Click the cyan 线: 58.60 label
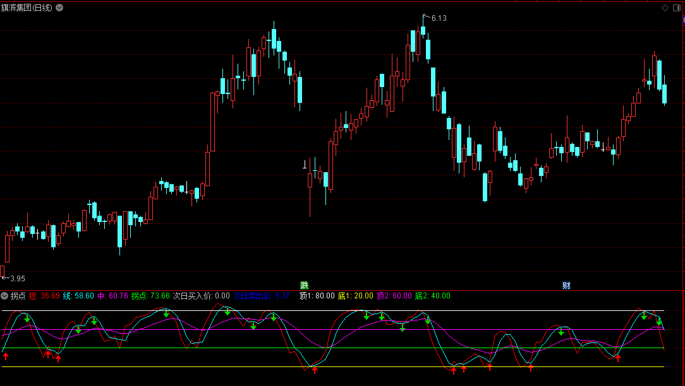The height and width of the screenshot is (386, 685). click(78, 296)
